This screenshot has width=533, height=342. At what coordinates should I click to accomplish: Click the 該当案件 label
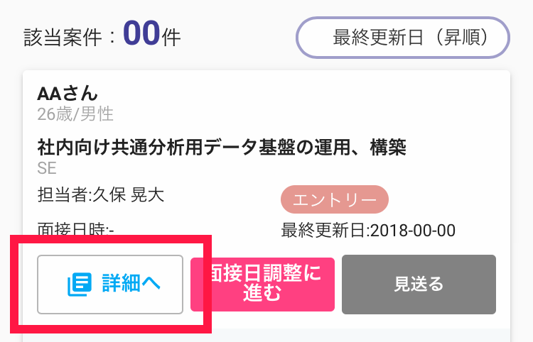coord(63,38)
